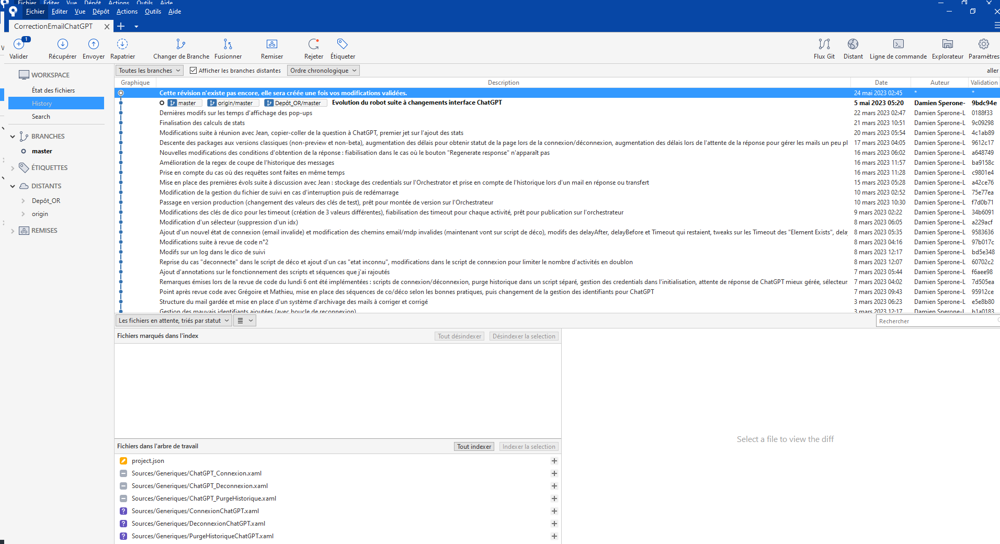Image resolution: width=1000 pixels, height=544 pixels.
Task: Click the Remiser stash icon
Action: coord(271,44)
